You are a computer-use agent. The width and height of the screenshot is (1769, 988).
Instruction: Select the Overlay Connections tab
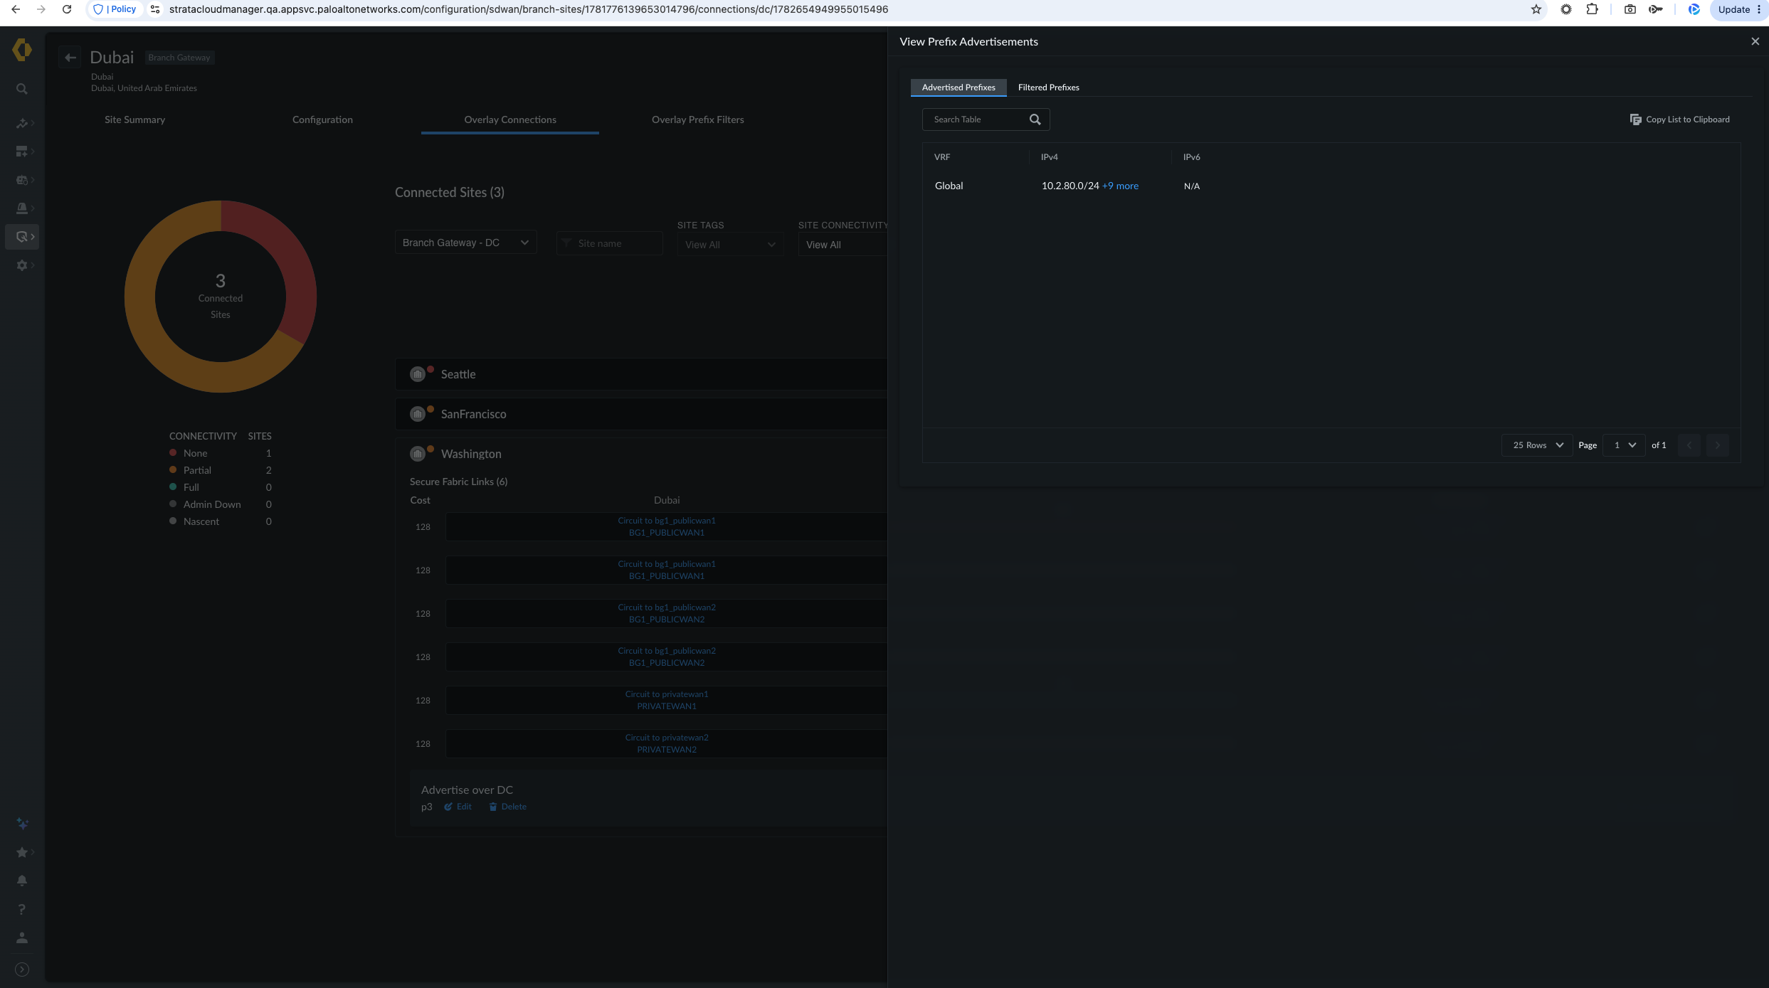510,119
